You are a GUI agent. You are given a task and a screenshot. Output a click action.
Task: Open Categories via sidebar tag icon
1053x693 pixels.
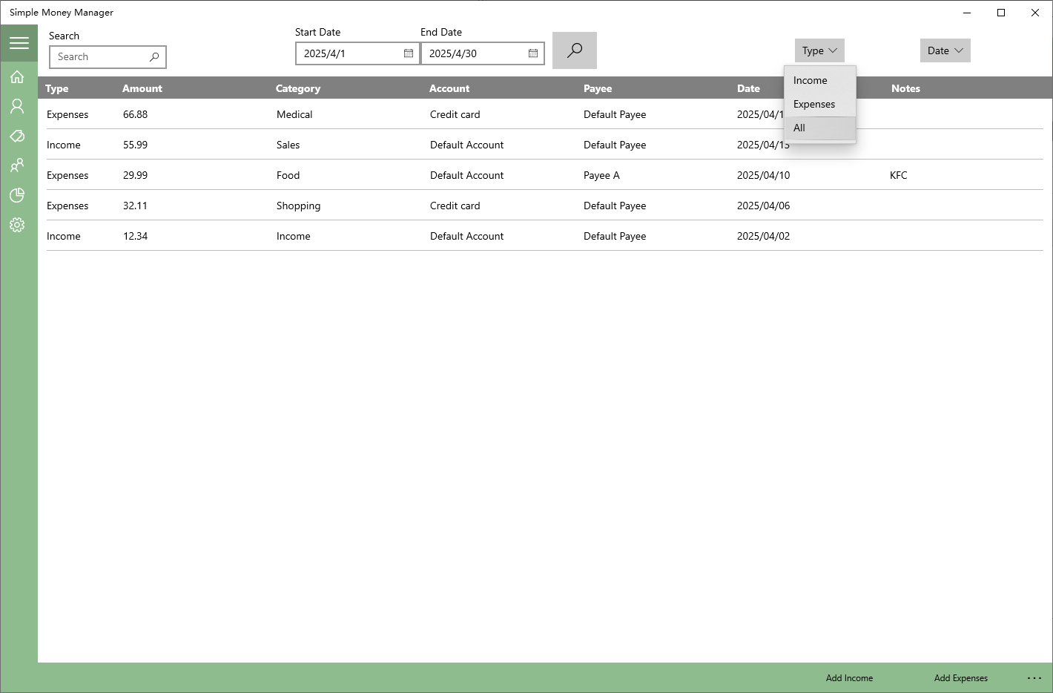[17, 136]
